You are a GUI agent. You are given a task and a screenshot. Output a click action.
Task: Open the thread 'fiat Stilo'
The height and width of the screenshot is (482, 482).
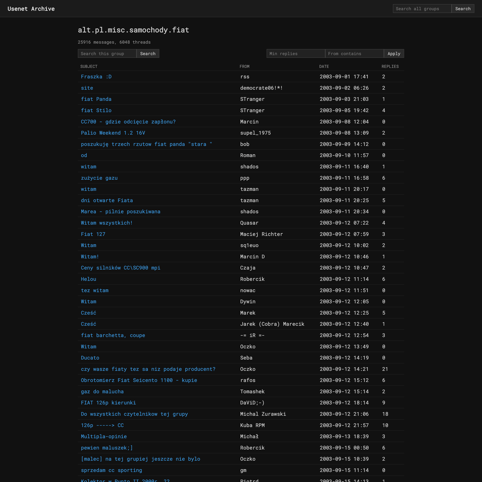coord(96,111)
